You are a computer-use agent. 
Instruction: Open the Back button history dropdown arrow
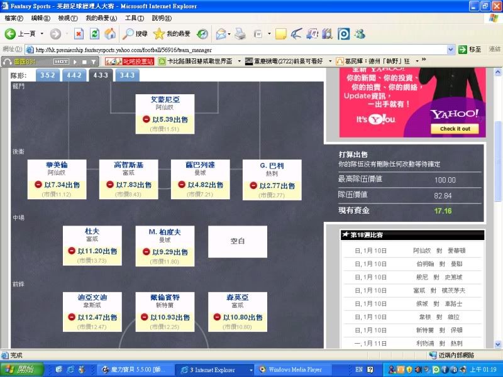(x=41, y=34)
